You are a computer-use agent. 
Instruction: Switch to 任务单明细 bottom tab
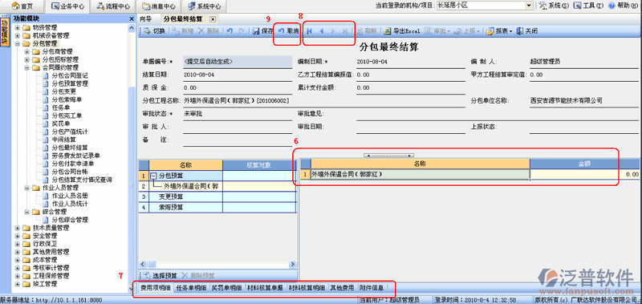click(191, 288)
